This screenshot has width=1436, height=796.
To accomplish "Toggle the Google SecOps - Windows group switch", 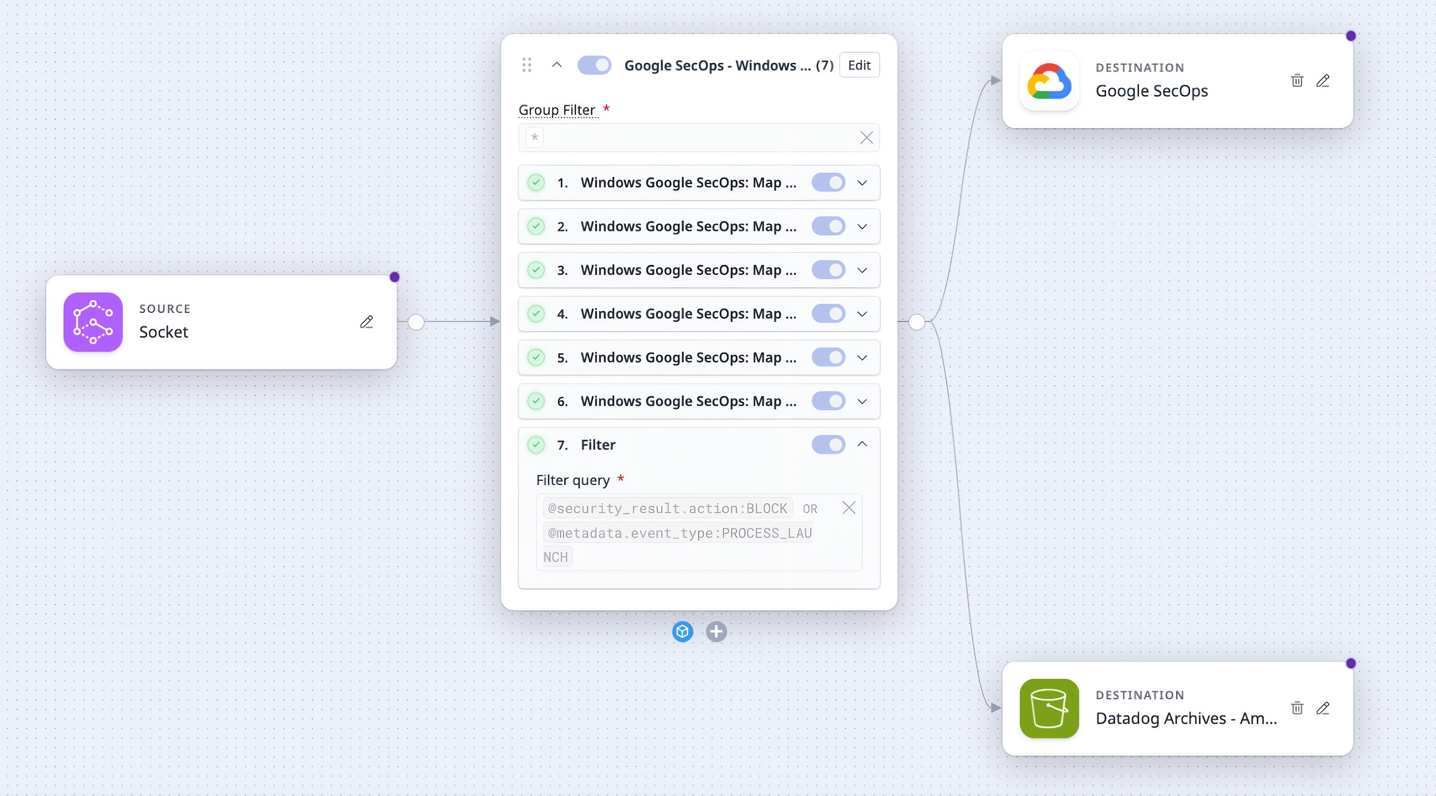I will (594, 65).
